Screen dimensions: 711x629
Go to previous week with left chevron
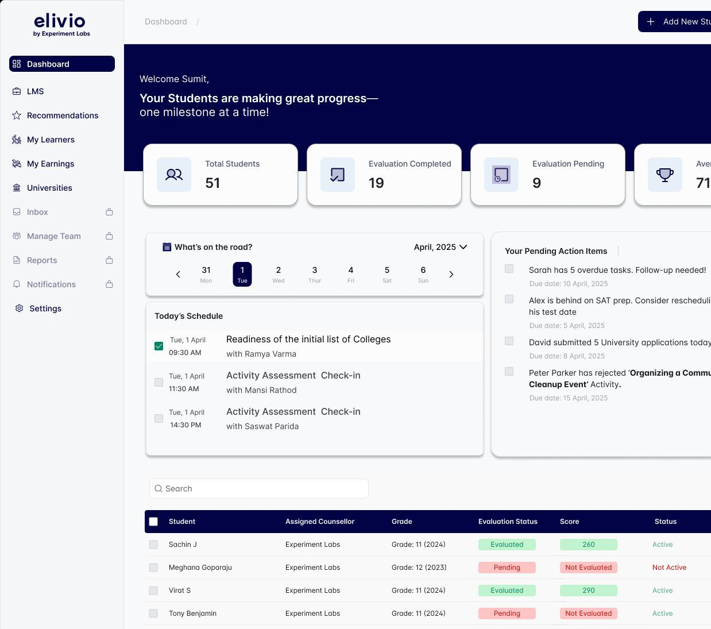coord(178,275)
